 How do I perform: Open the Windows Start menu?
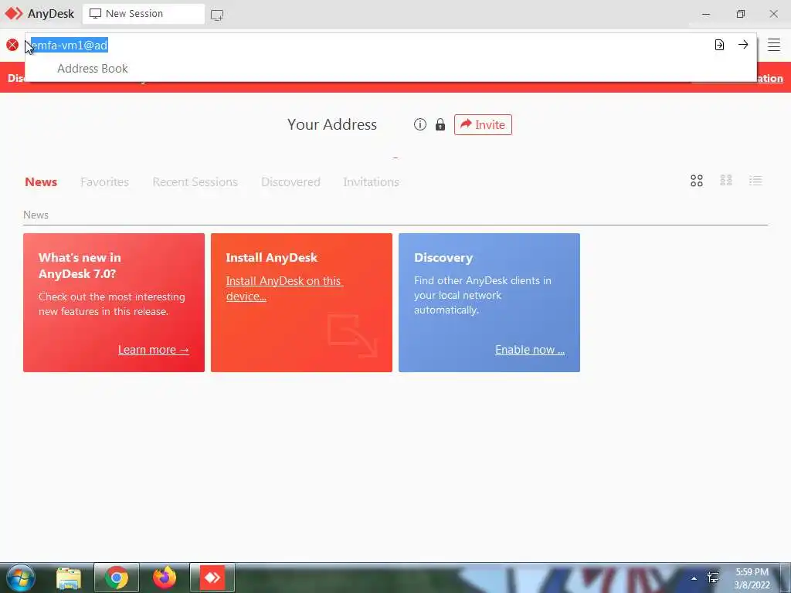click(x=21, y=578)
